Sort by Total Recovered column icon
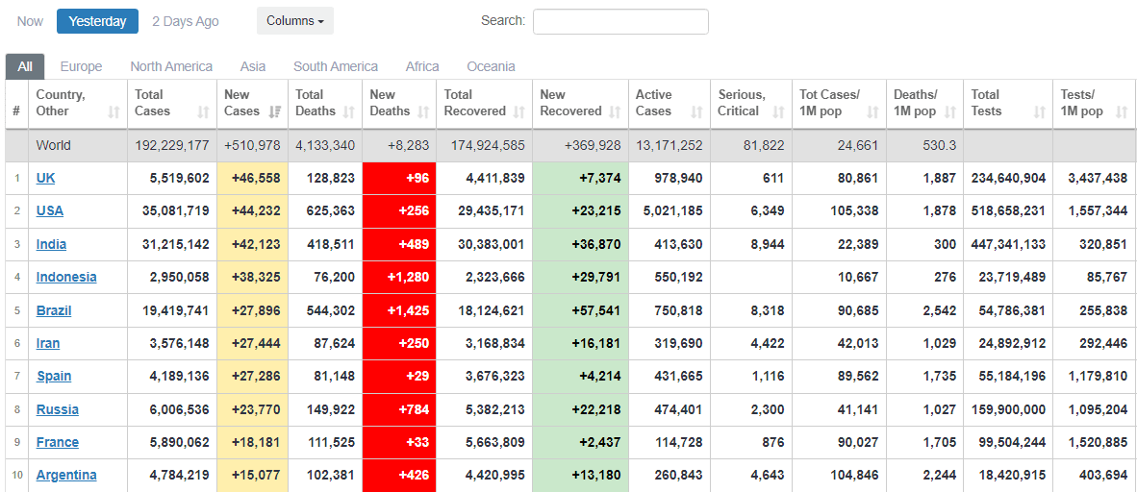 [519, 111]
